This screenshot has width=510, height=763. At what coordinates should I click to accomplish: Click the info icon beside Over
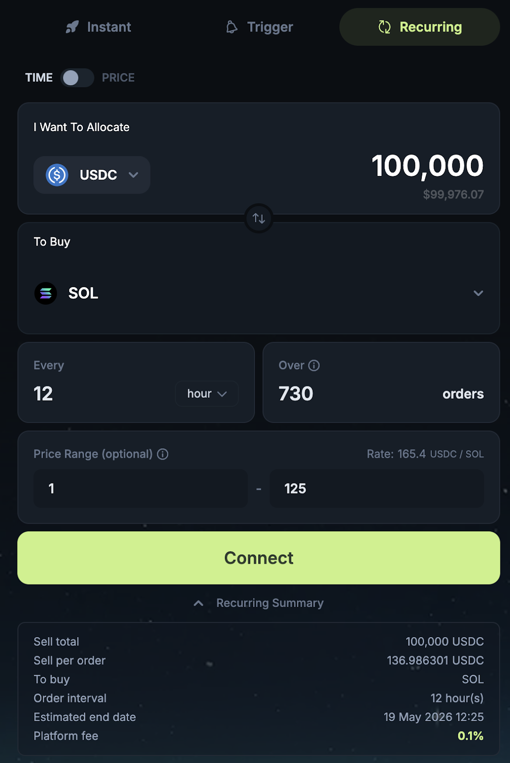point(314,365)
